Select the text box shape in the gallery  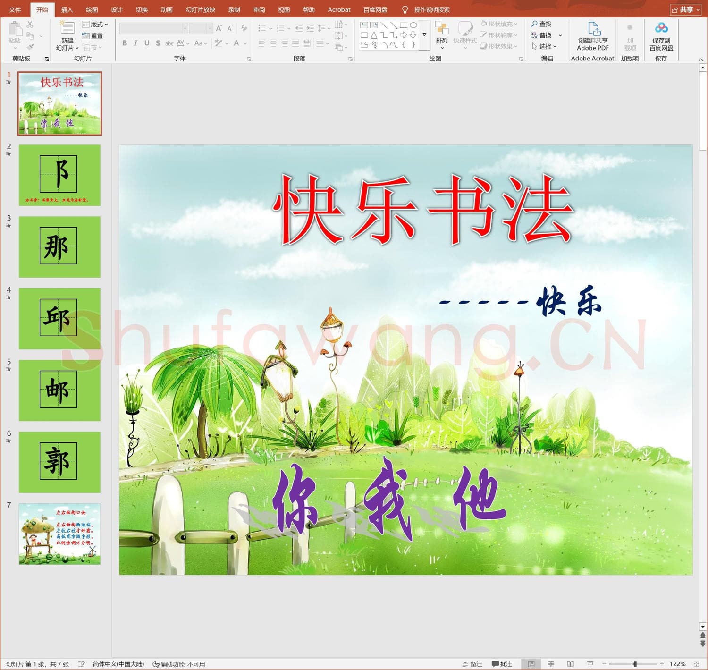coord(364,25)
